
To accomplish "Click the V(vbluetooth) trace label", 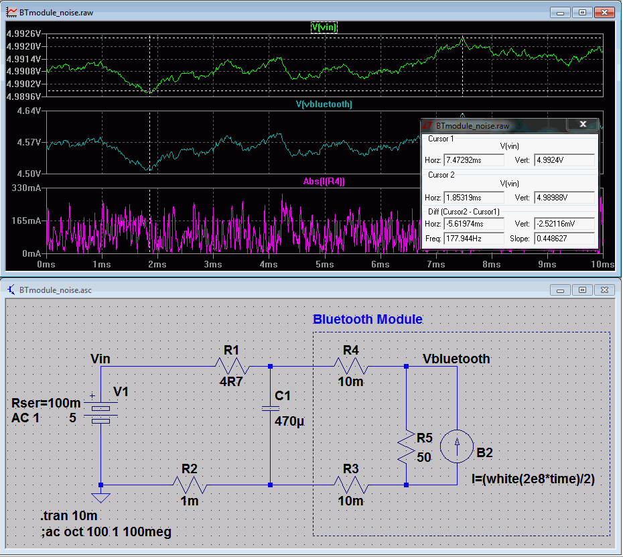I will (324, 105).
